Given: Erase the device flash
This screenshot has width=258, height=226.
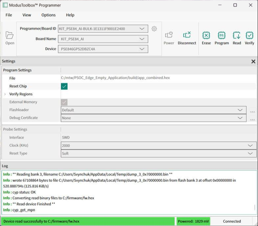Looking at the screenshot, I should click(x=206, y=38).
